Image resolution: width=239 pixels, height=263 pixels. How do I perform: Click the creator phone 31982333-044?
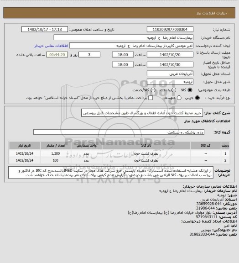(202, 234)
